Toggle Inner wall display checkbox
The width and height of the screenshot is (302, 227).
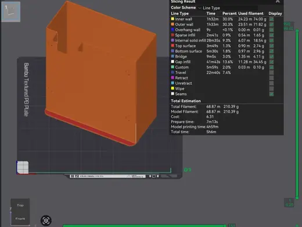pyautogui.click(x=271, y=19)
